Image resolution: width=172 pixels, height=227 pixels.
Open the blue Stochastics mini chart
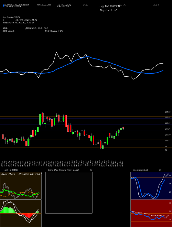pos(151,186)
